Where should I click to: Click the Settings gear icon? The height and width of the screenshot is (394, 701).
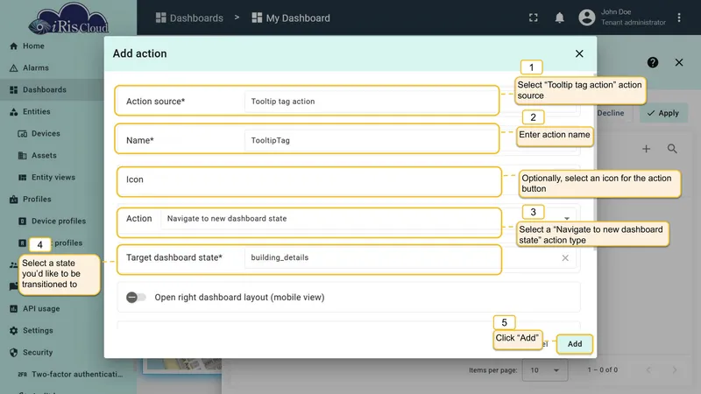point(14,331)
